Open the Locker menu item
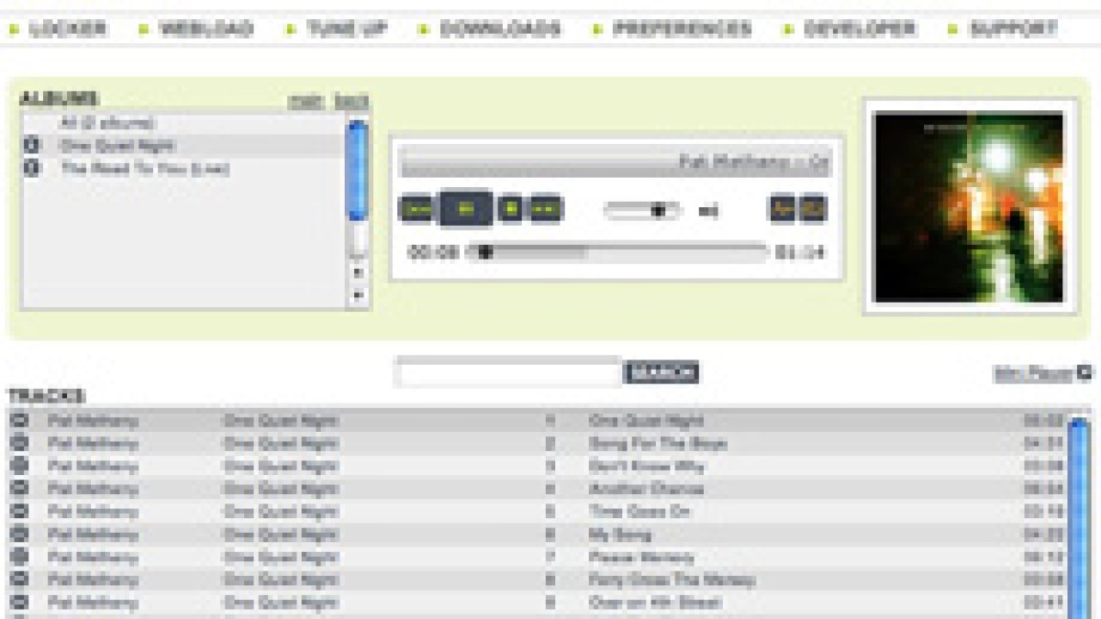This screenshot has width=1101, height=619. (x=68, y=28)
